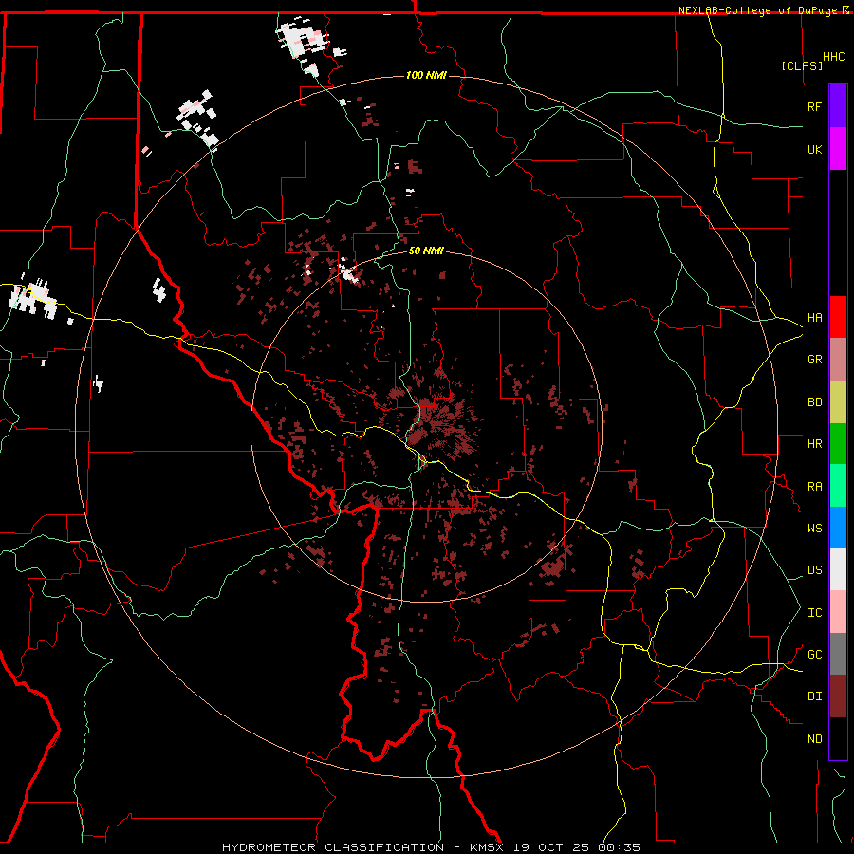
Task: Click the 50 NMI range ring label
Action: [x=426, y=251]
